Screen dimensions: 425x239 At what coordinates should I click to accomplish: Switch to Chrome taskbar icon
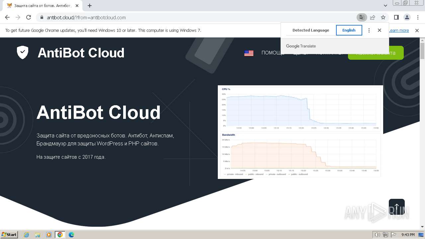pyautogui.click(x=60, y=235)
